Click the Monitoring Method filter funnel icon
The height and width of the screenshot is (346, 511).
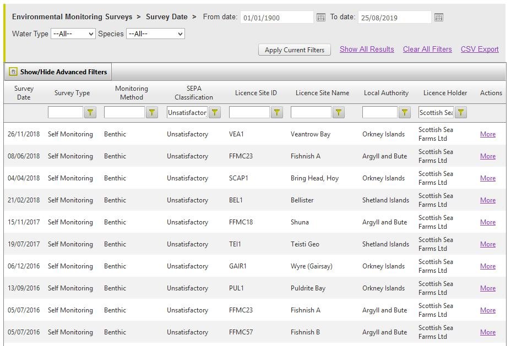[152, 113]
